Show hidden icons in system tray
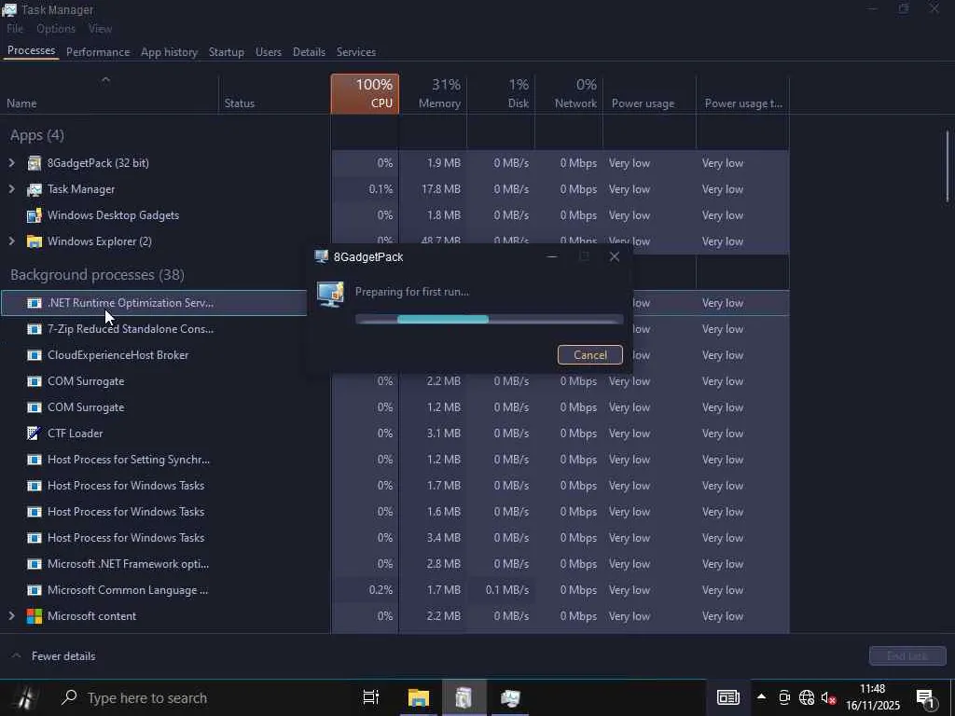This screenshot has width=955, height=716. tap(761, 697)
